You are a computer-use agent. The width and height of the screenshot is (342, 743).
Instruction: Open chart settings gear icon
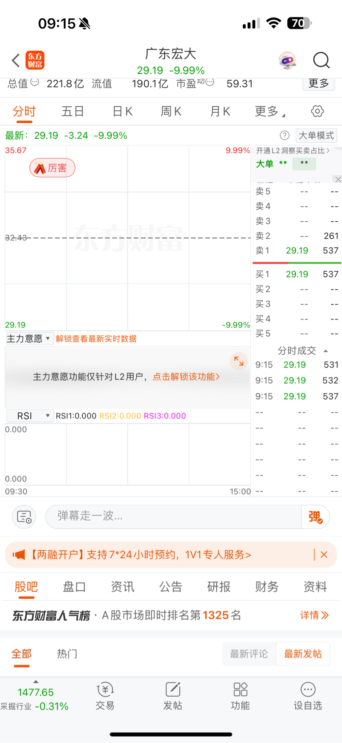317,111
